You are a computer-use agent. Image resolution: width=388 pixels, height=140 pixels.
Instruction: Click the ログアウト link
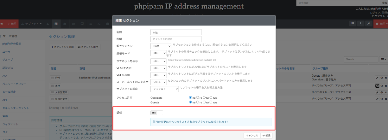point(378,16)
